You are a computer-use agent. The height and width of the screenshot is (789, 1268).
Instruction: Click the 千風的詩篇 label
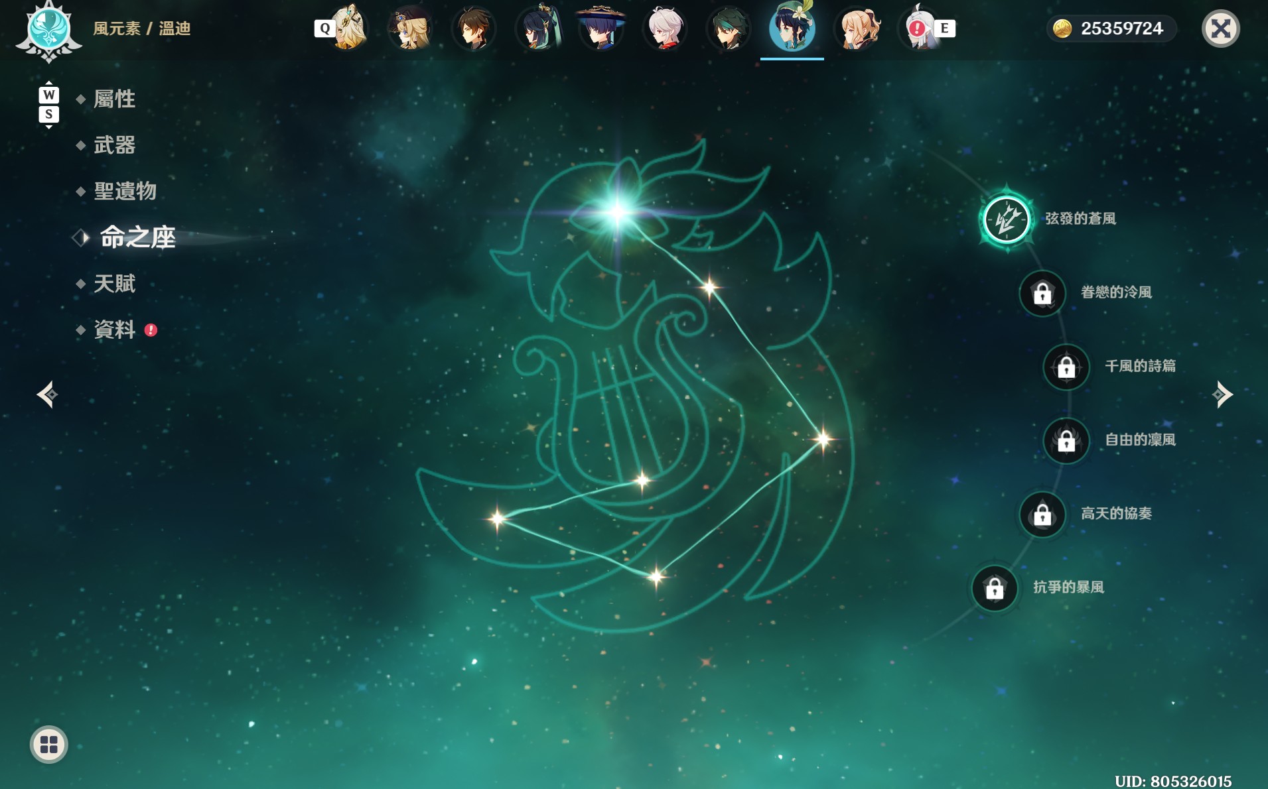pyautogui.click(x=1140, y=366)
